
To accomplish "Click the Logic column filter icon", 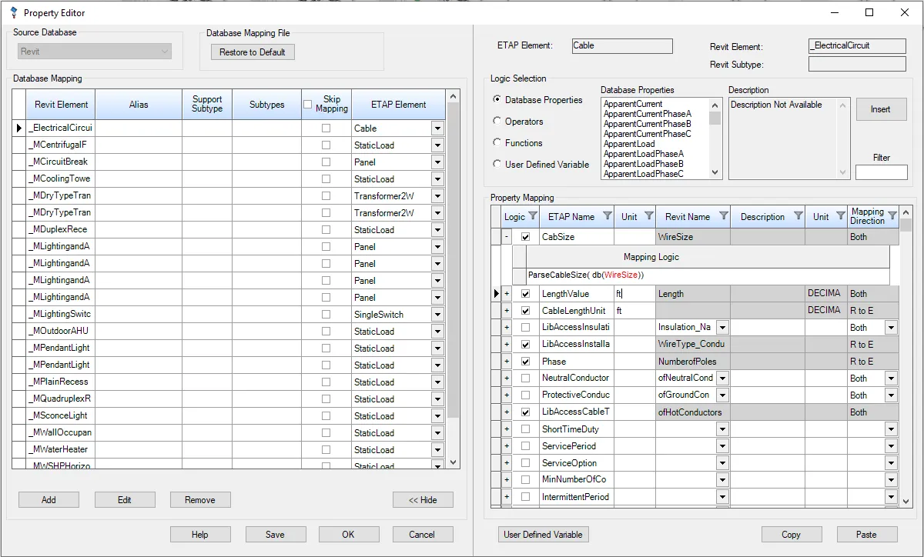I will point(533,216).
